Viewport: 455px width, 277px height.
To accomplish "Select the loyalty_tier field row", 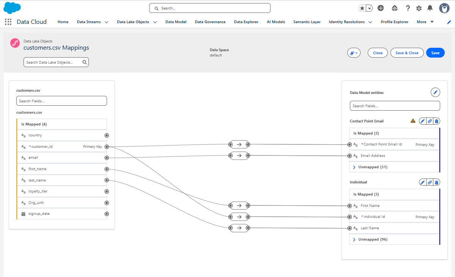I will 62,191.
